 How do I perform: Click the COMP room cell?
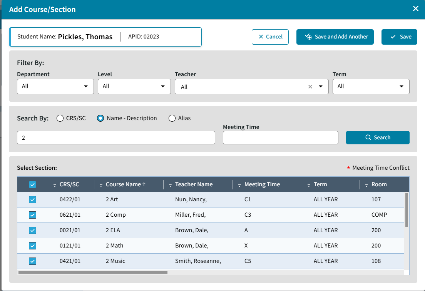click(x=379, y=215)
